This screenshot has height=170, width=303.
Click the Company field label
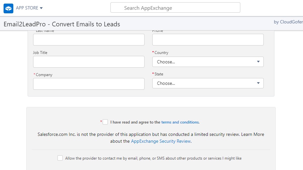coord(44,75)
